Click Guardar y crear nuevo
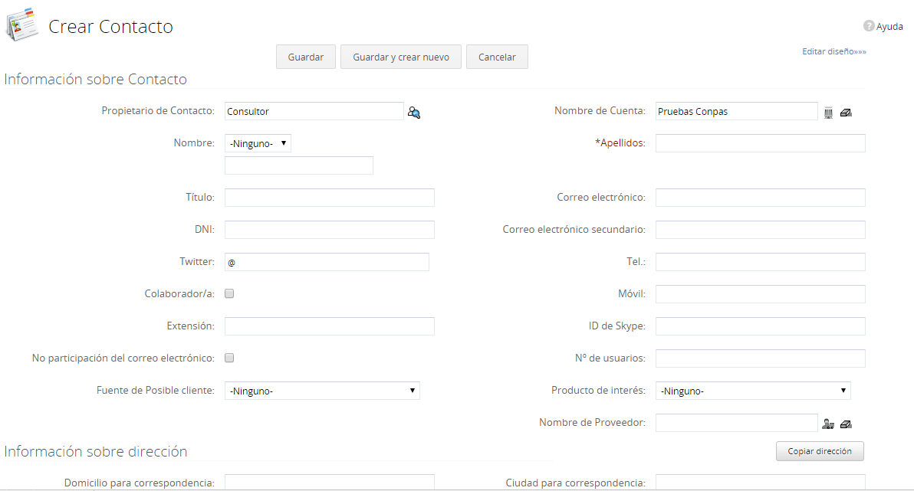This screenshot has width=914, height=491. (x=401, y=57)
